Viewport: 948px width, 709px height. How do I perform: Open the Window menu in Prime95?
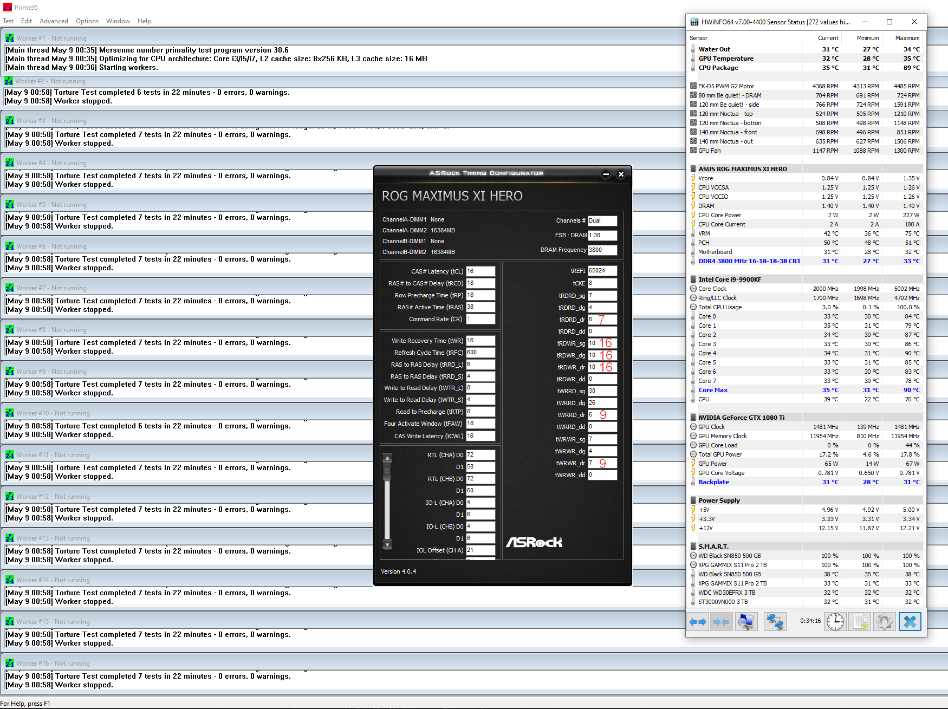(118, 21)
